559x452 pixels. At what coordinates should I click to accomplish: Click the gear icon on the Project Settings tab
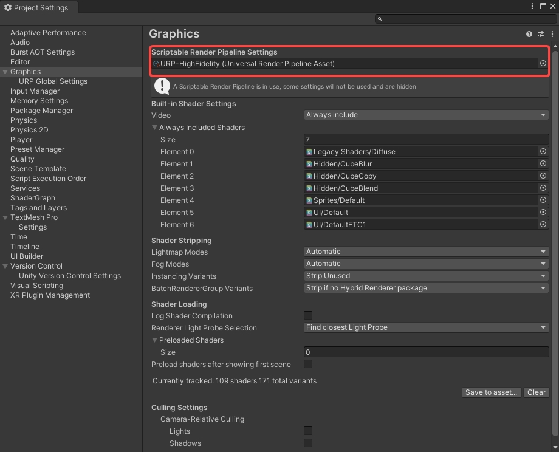click(x=7, y=7)
